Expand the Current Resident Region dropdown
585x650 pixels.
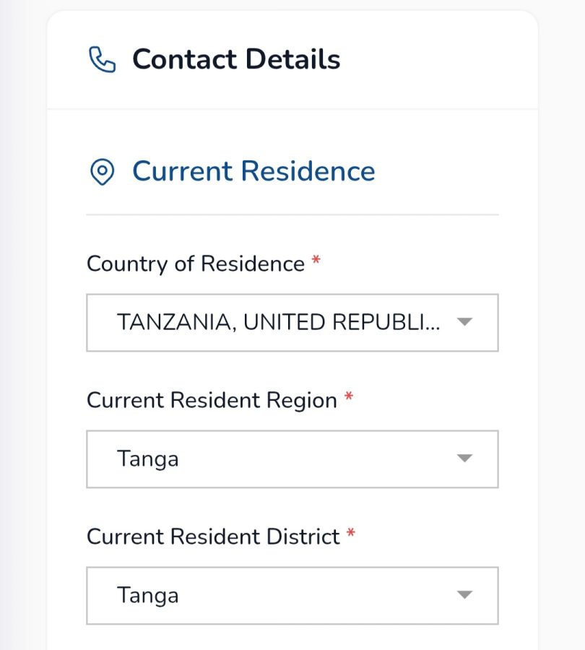(292, 459)
